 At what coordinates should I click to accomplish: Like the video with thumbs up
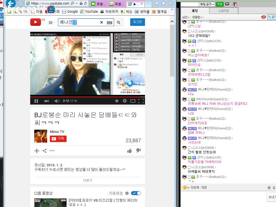129,151
